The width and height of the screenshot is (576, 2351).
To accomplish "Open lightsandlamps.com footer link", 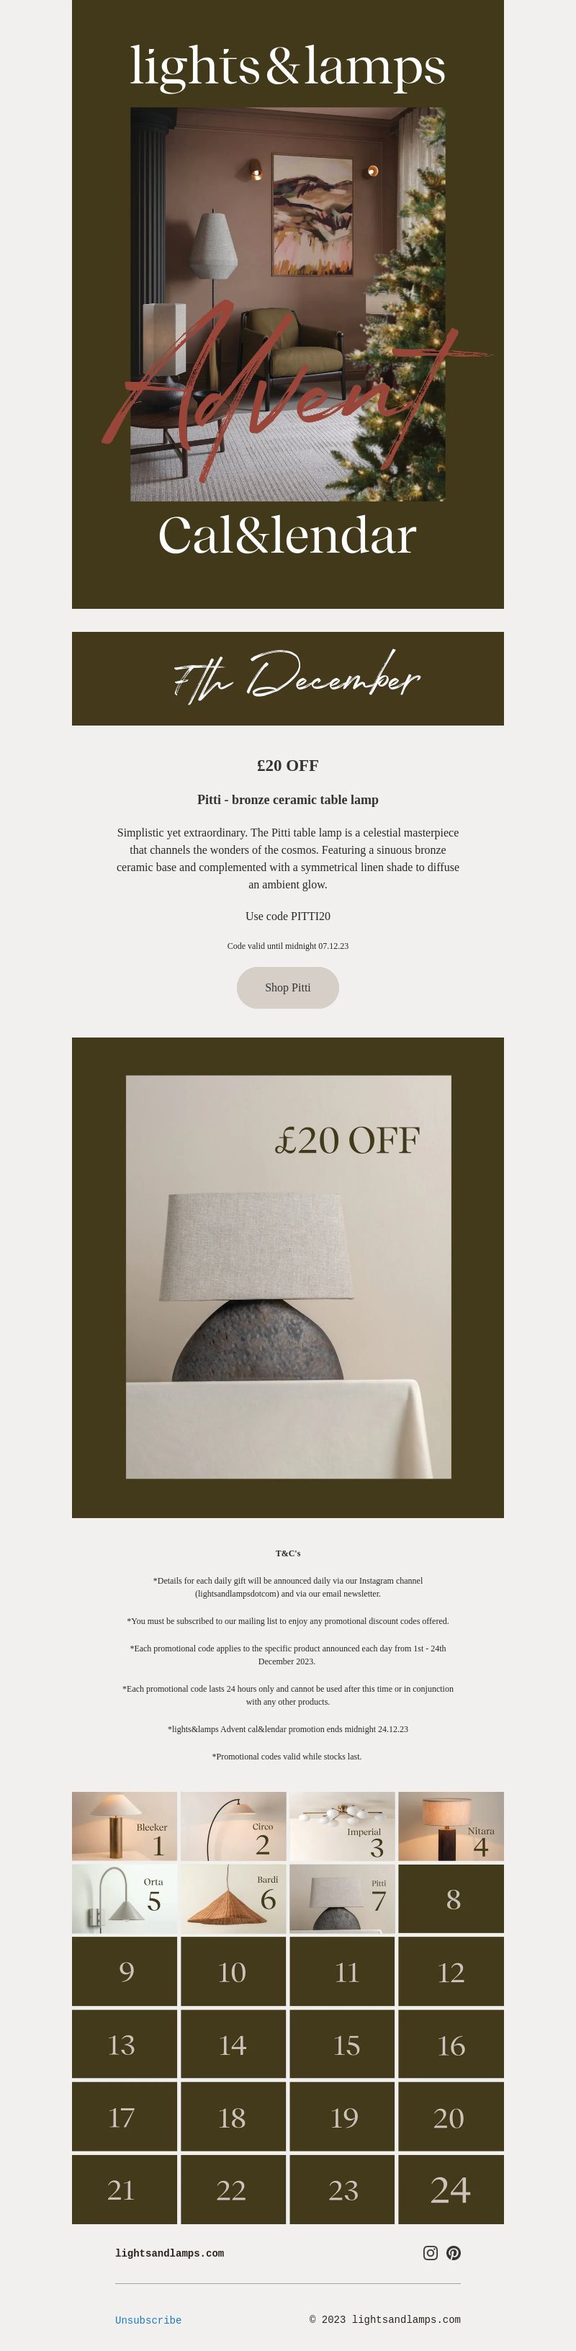I will (169, 2253).
